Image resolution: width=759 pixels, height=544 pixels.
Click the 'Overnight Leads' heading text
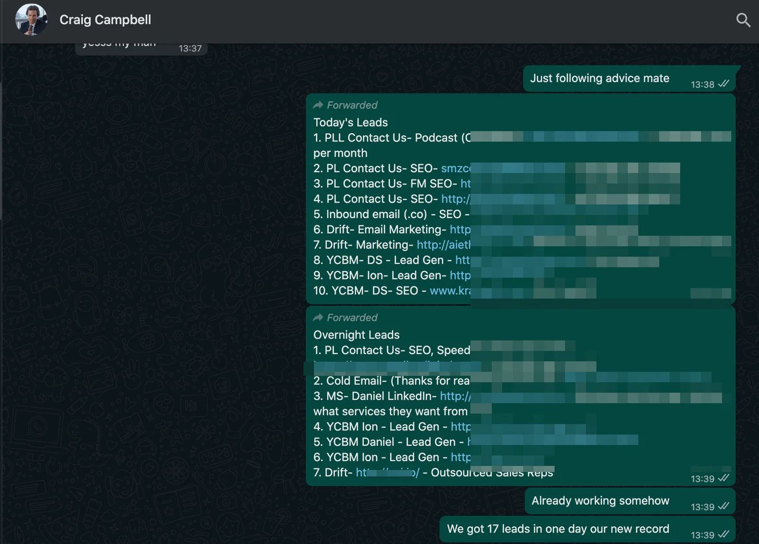click(x=356, y=335)
